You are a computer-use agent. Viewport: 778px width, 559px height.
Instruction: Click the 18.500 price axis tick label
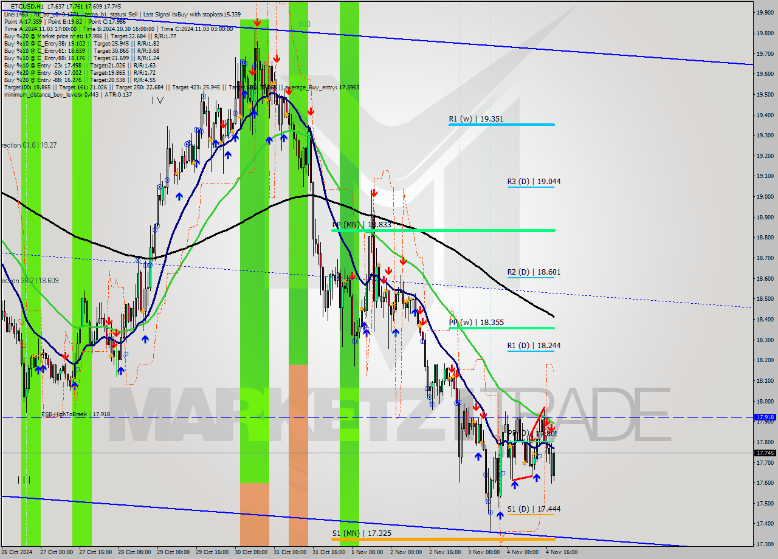pyautogui.click(x=764, y=299)
